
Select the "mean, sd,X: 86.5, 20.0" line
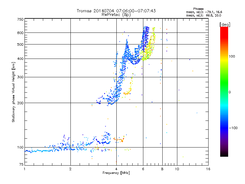point(204,16)
